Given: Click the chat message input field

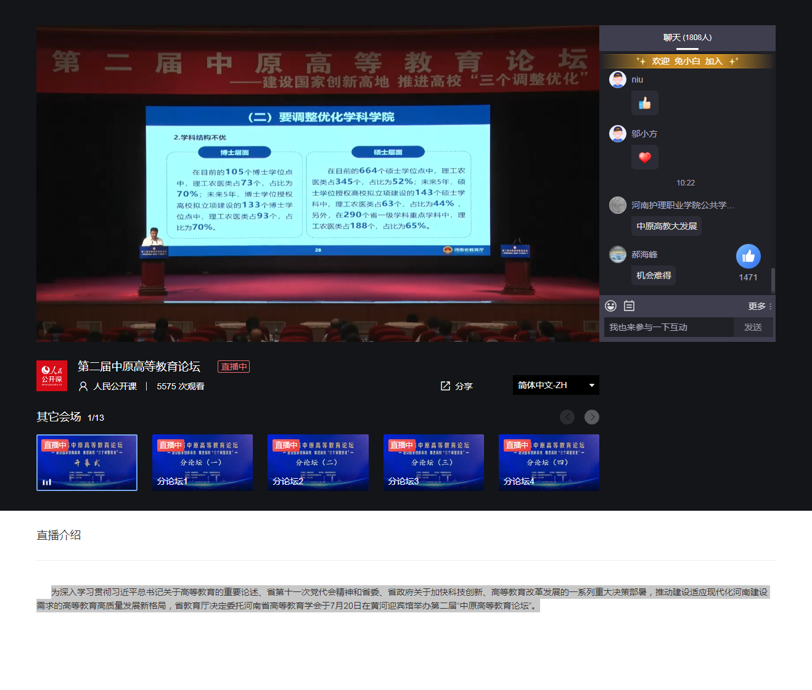Looking at the screenshot, I should point(668,327).
